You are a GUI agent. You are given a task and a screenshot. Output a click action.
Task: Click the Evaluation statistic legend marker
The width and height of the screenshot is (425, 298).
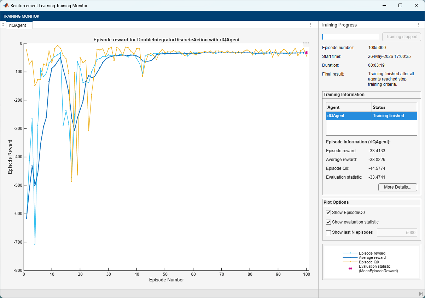click(350, 268)
